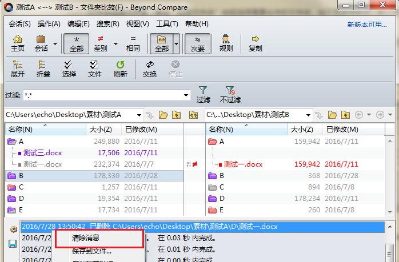Toggle the Same (相同) display filter

coord(133,44)
